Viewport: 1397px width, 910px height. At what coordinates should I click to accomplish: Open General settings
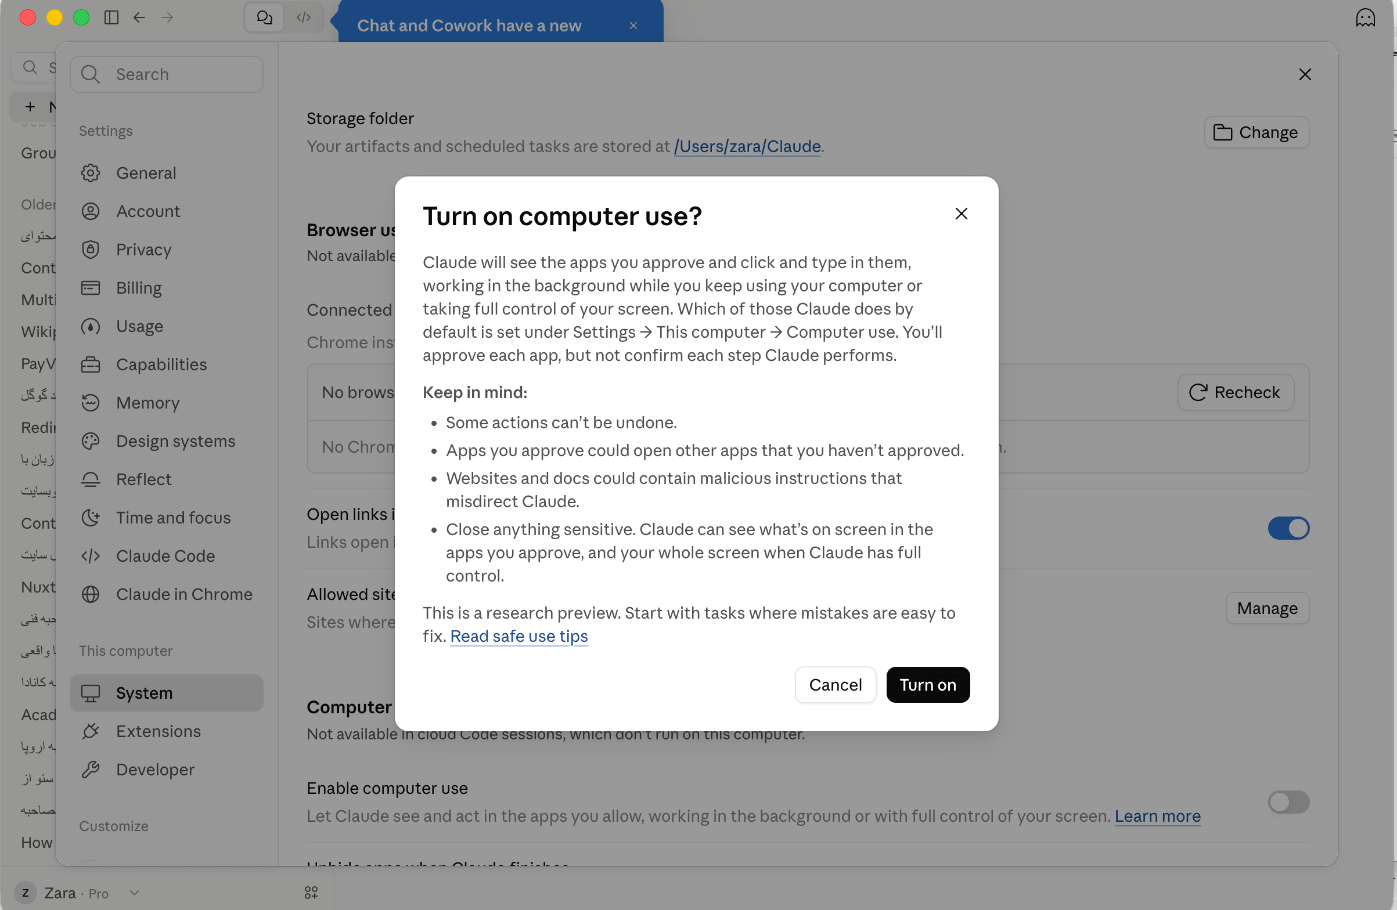pyautogui.click(x=167, y=173)
